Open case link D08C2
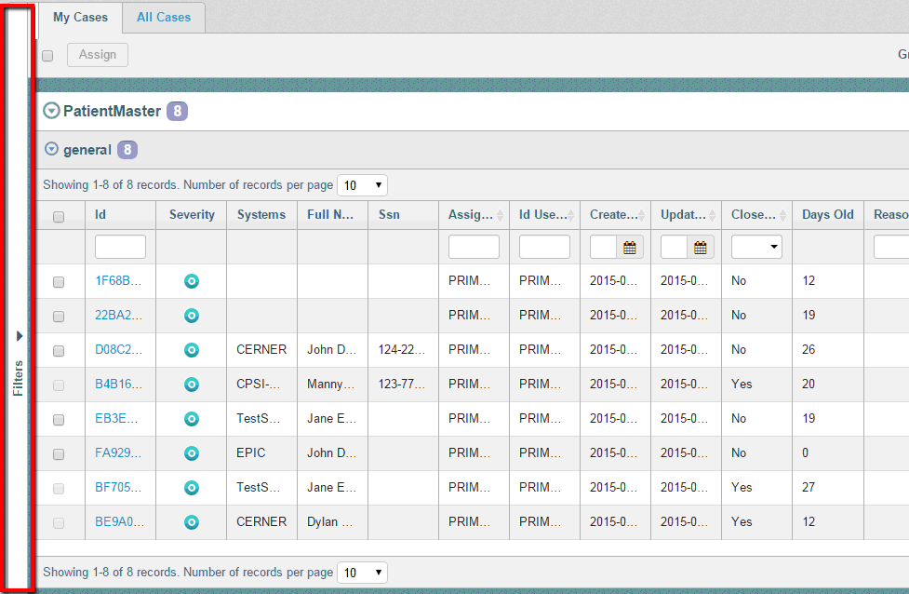The image size is (909, 594). tap(119, 350)
